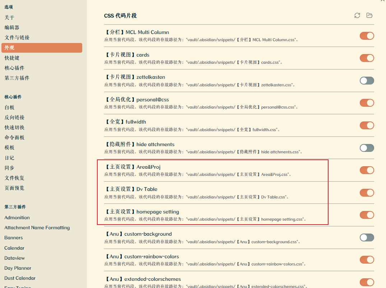Open 命令面板 plugin settings
The width and height of the screenshot is (386, 288).
42,138
